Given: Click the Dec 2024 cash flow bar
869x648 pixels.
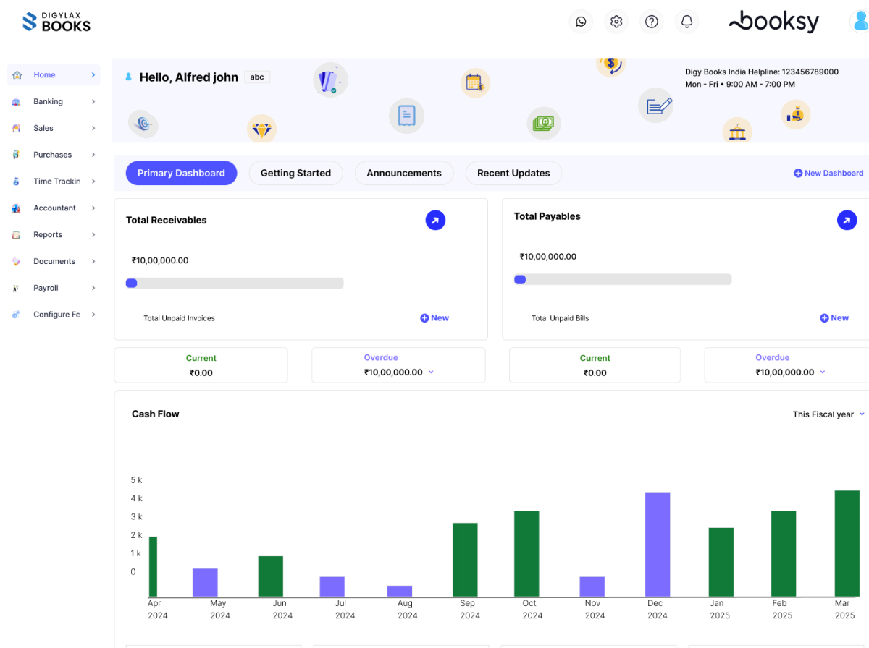Looking at the screenshot, I should point(658,544).
